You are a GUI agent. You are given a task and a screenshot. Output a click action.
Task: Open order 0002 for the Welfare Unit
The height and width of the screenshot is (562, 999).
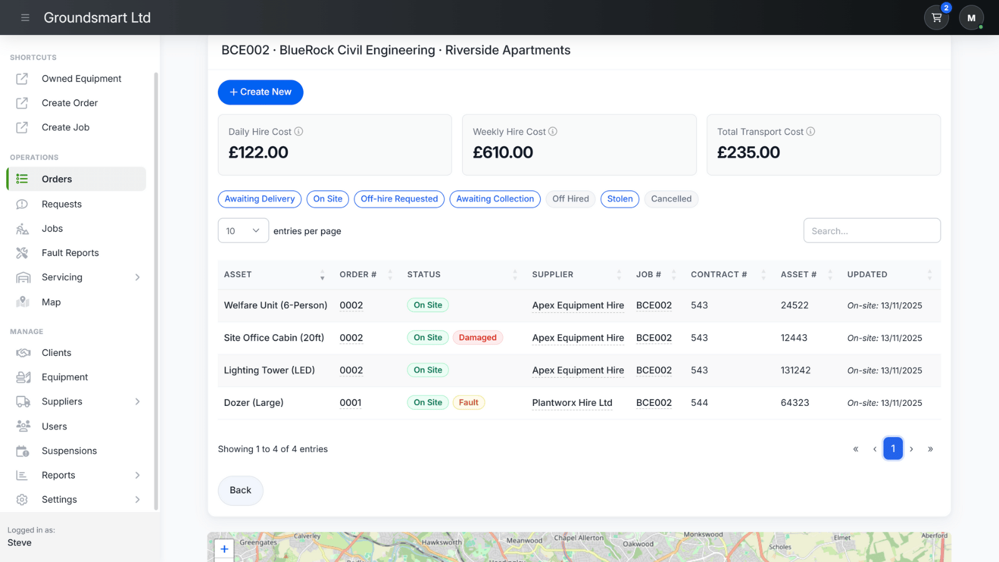pos(351,305)
